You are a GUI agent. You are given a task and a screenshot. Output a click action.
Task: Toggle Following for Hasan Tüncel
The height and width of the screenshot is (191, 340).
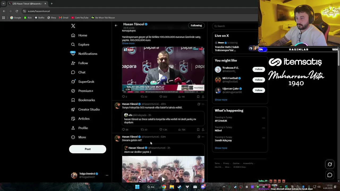click(196, 25)
